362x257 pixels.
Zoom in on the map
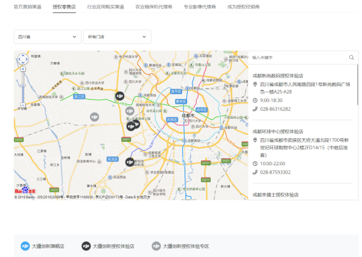pyautogui.click(x=22, y=69)
